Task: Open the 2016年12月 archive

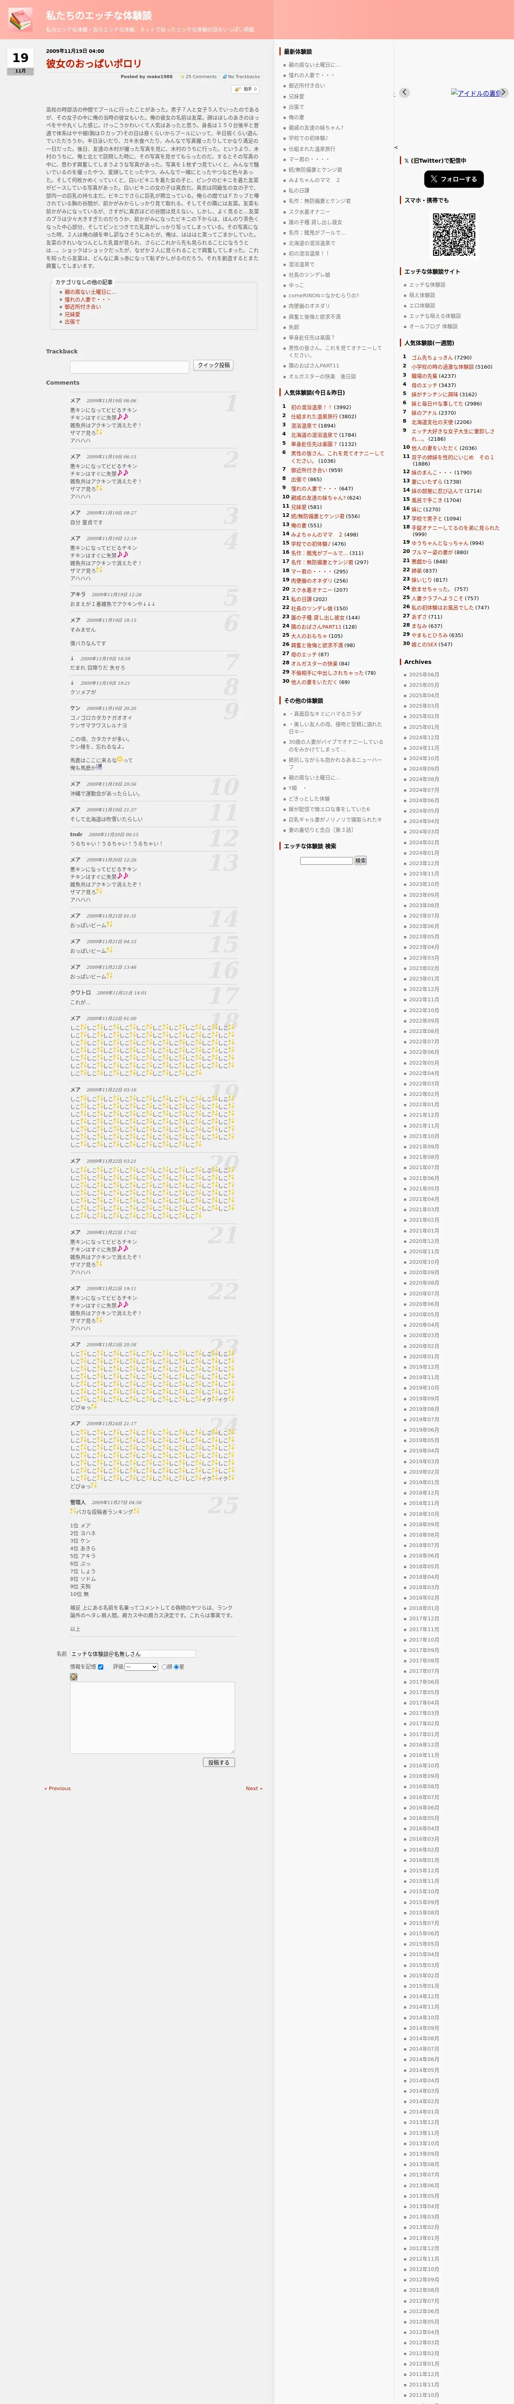Action: point(424,1745)
